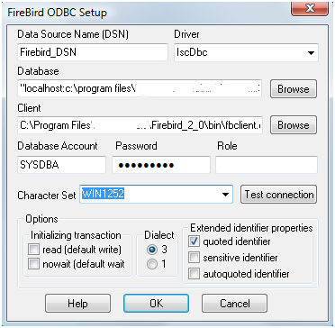Select Dialect 3 radio button
The height and width of the screenshot is (328, 335).
[x=152, y=250]
